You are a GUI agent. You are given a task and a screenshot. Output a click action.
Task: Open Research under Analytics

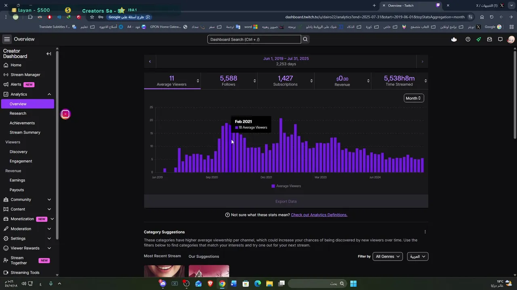coord(27,114)
